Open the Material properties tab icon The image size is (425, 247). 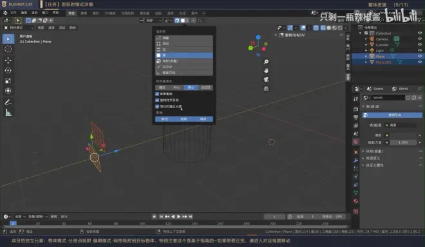(x=356, y=201)
